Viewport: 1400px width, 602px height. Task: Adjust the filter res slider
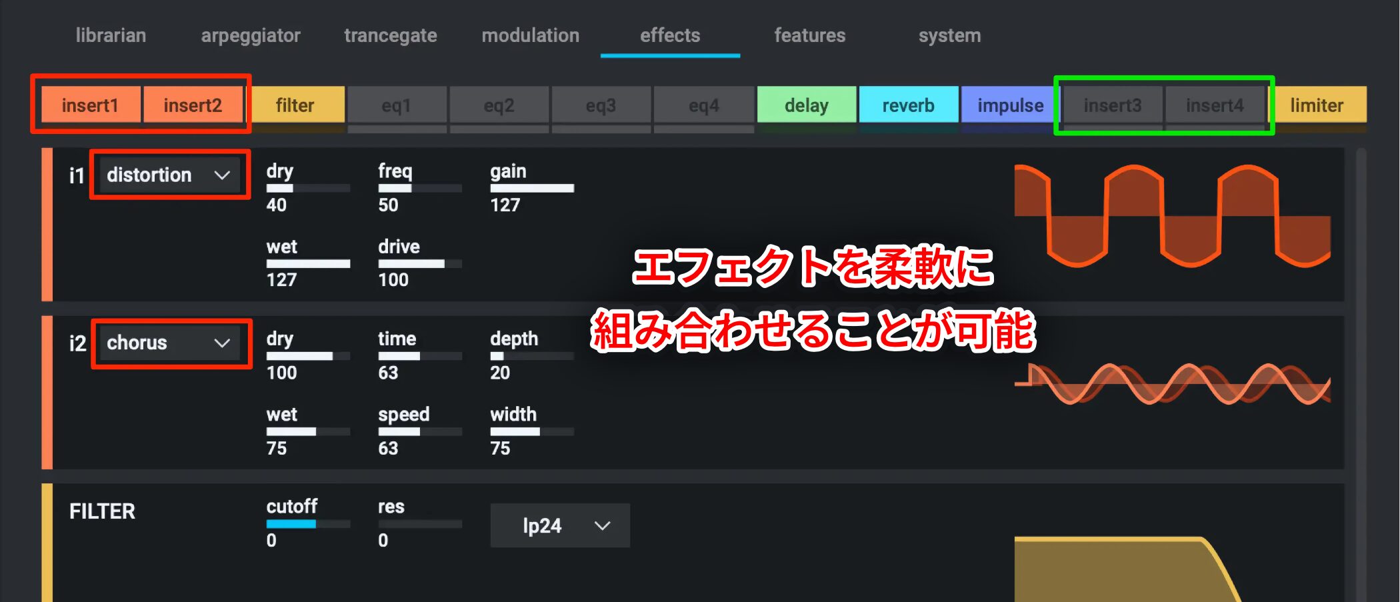[420, 524]
